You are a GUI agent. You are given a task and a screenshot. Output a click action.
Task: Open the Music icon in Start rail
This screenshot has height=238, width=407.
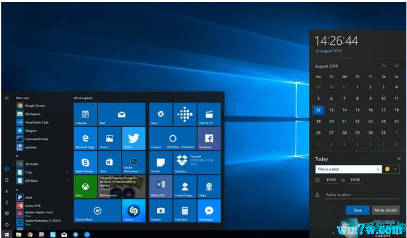[7, 202]
